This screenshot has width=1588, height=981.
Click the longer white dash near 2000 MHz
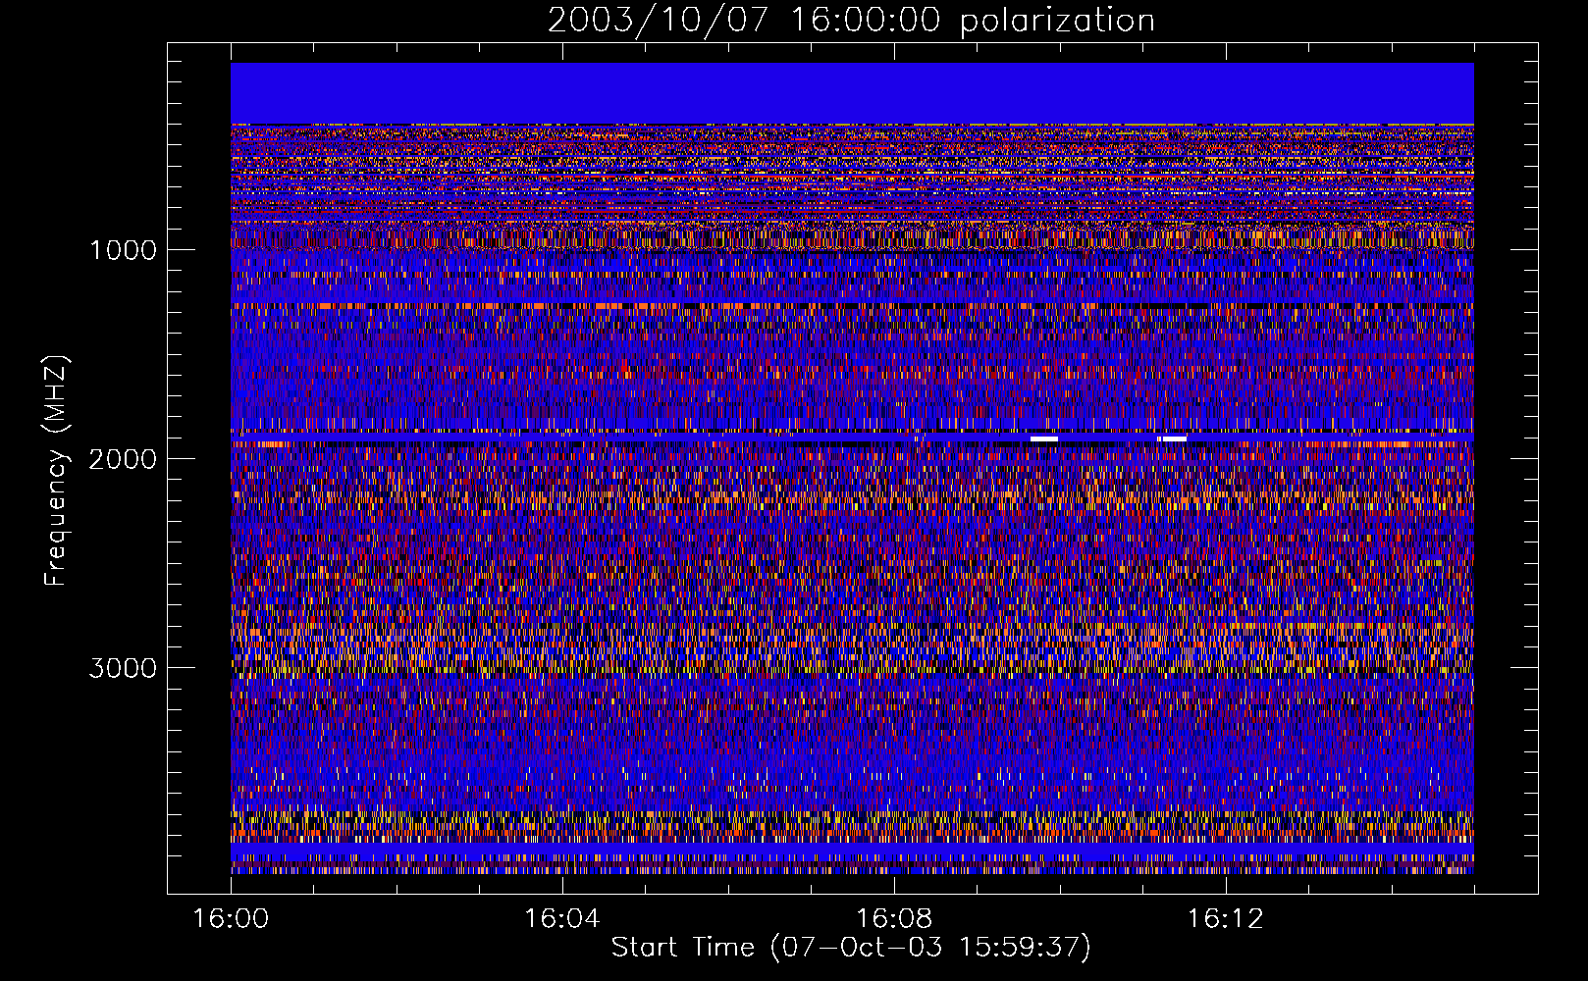pos(1044,439)
